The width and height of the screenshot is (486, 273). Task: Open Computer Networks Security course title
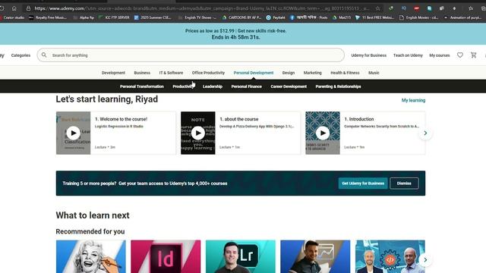381,127
